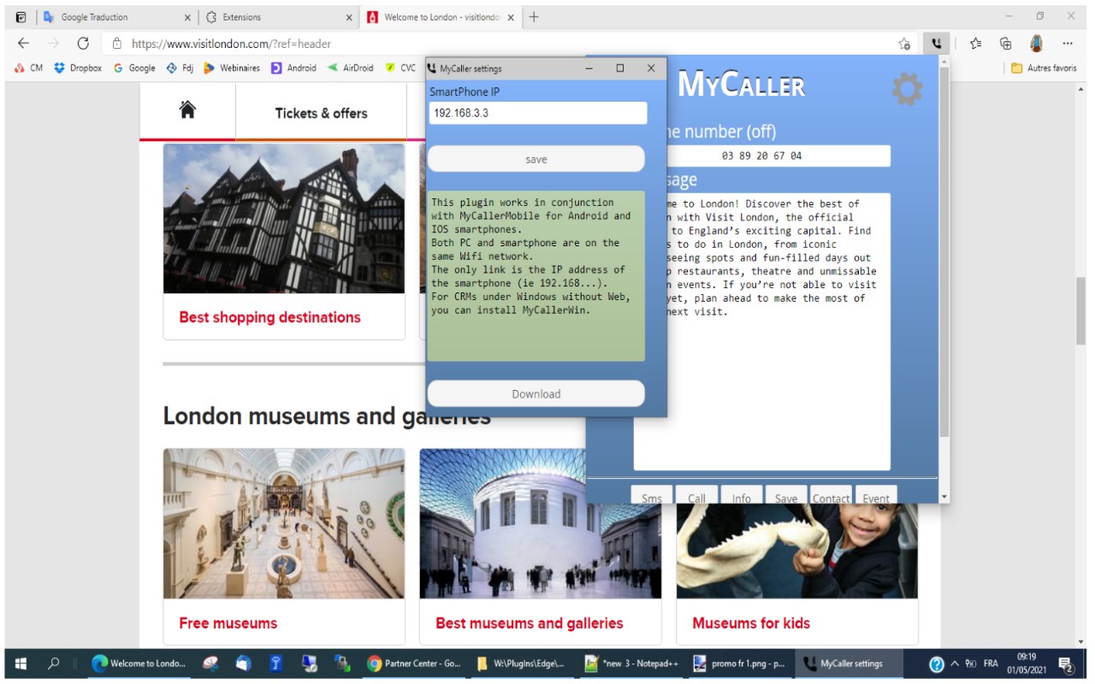Screen dimensions: 1095x684
Task: Save the SmartPhone IP setting
Action: (x=536, y=159)
